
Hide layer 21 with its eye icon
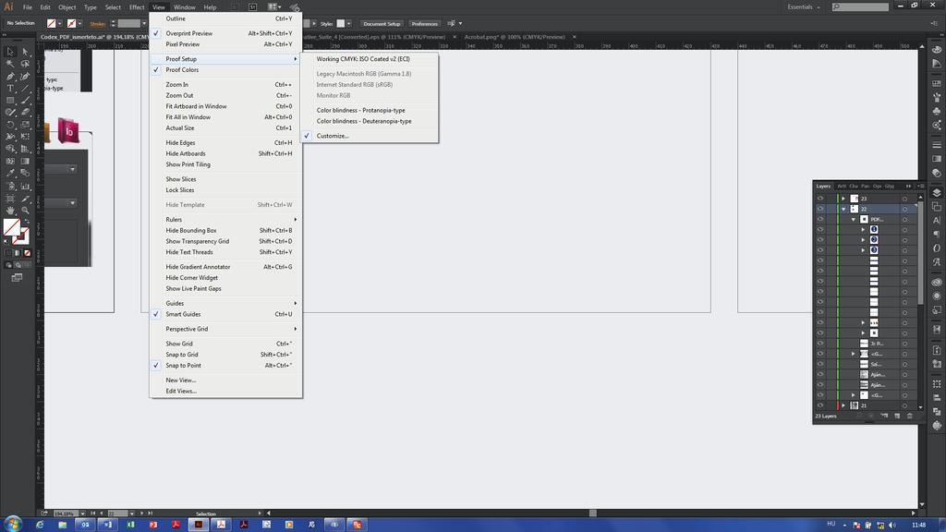(820, 405)
